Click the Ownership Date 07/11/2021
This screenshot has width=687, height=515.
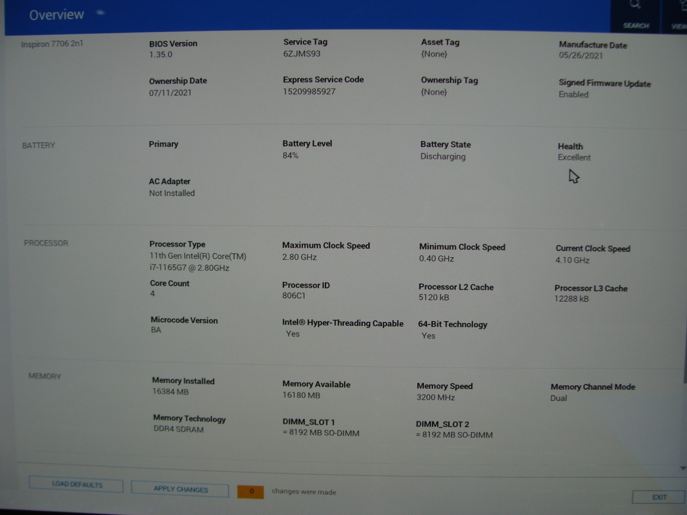(170, 93)
